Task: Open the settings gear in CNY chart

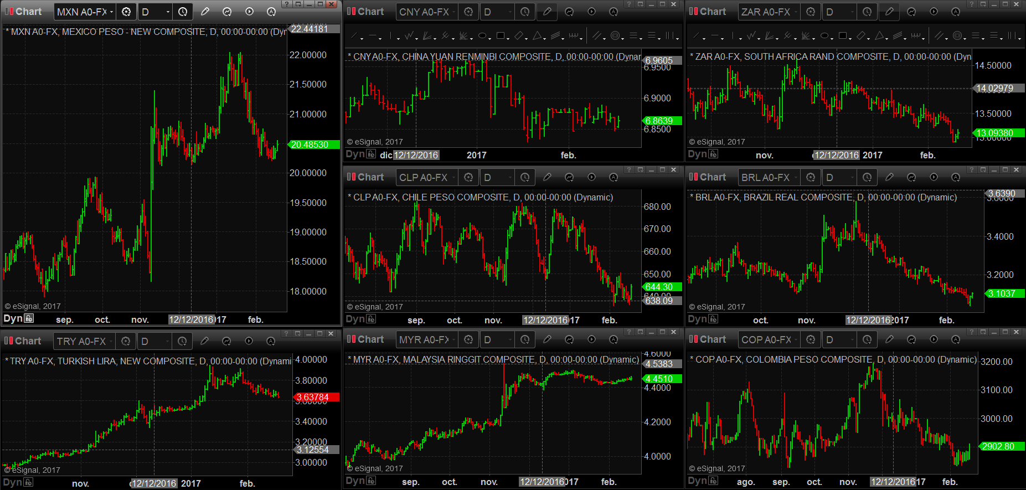Action: (468, 12)
